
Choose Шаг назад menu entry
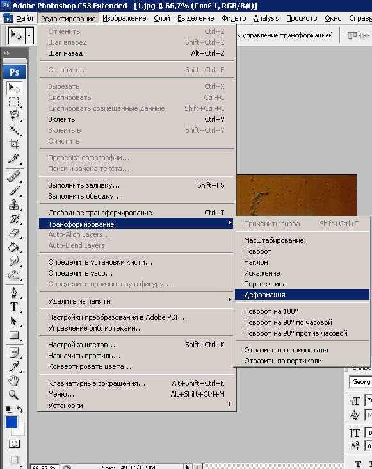[136, 53]
